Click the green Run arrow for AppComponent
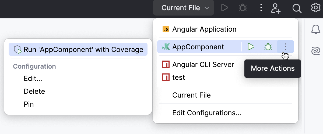 [251, 47]
